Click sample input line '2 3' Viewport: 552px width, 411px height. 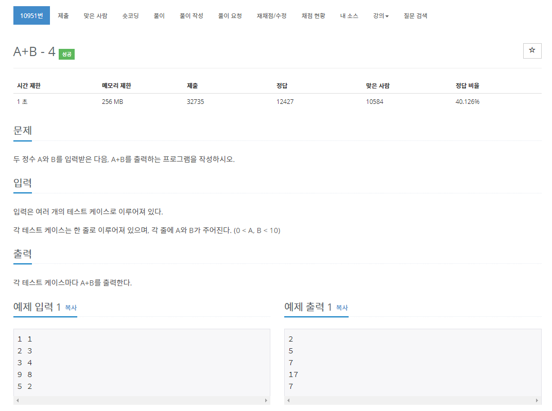click(25, 351)
